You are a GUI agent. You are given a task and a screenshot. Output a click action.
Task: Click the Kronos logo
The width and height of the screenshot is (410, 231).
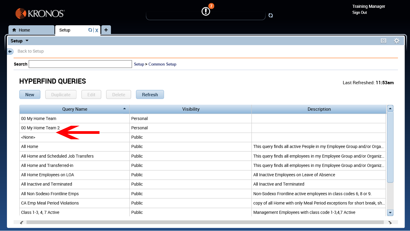pos(40,14)
